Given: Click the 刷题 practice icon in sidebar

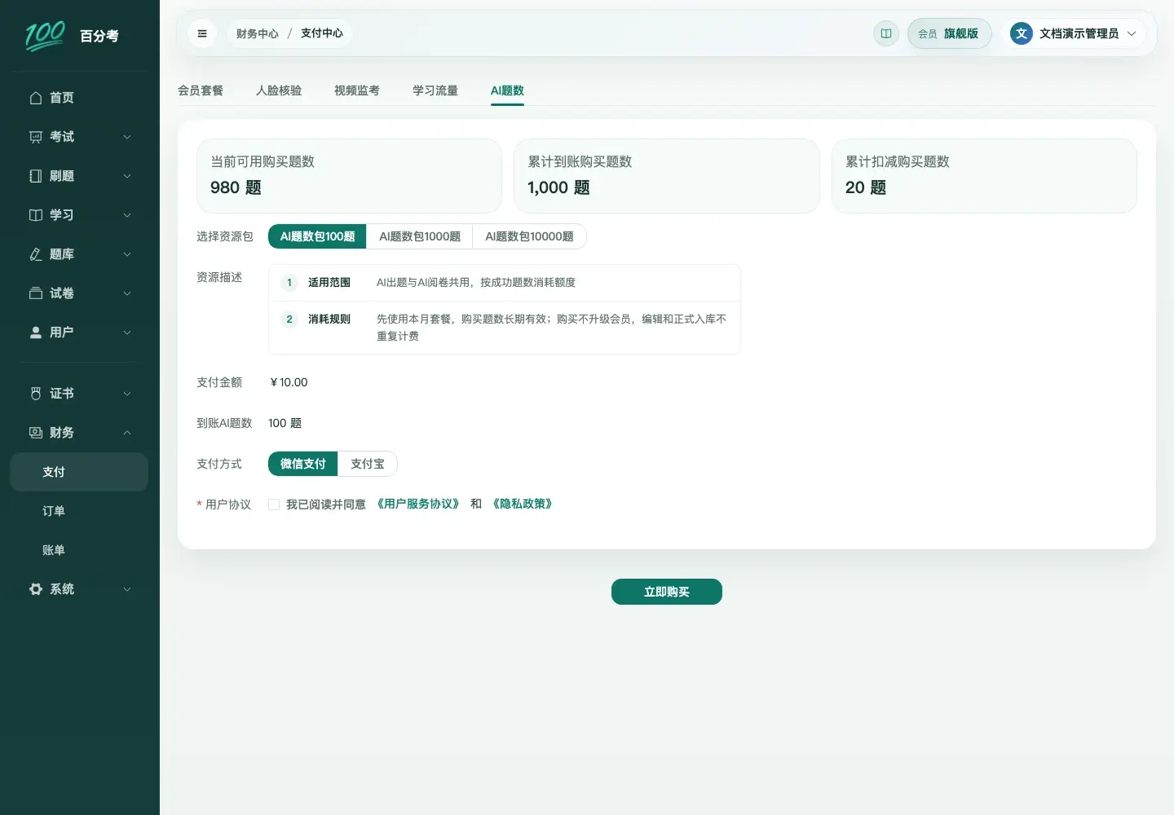Looking at the screenshot, I should pyautogui.click(x=36, y=176).
